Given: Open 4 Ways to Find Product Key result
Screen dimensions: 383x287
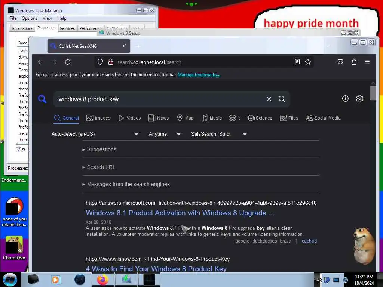Looking at the screenshot, I should [156, 269].
